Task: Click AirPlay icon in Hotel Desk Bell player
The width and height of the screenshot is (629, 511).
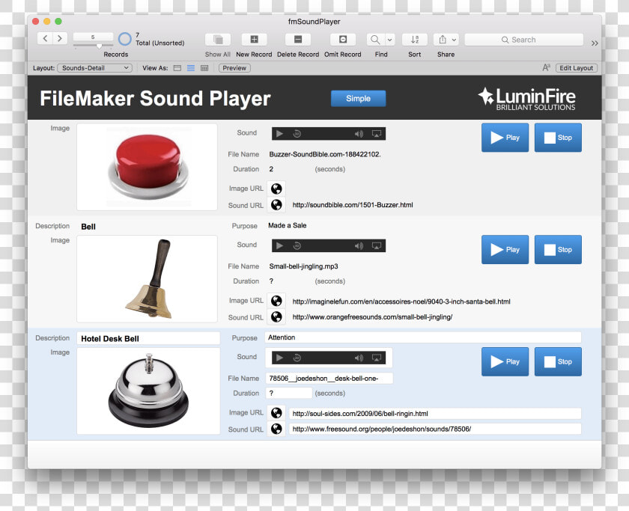Action: (376, 358)
